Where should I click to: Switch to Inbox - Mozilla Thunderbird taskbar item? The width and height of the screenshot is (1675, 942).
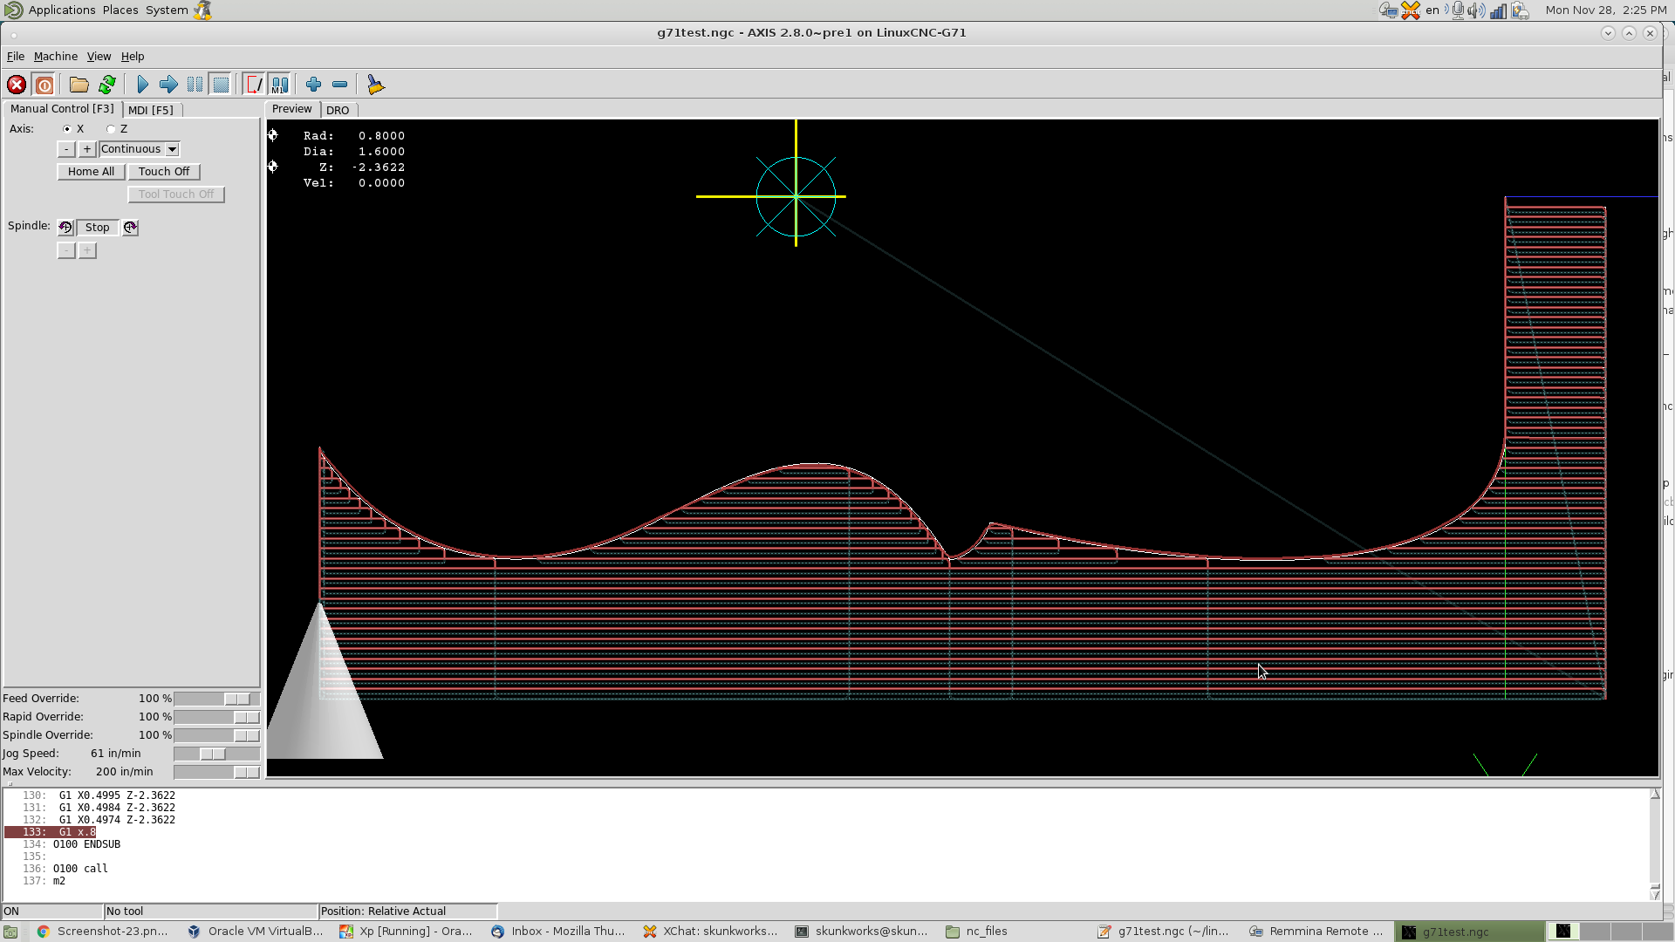click(558, 932)
